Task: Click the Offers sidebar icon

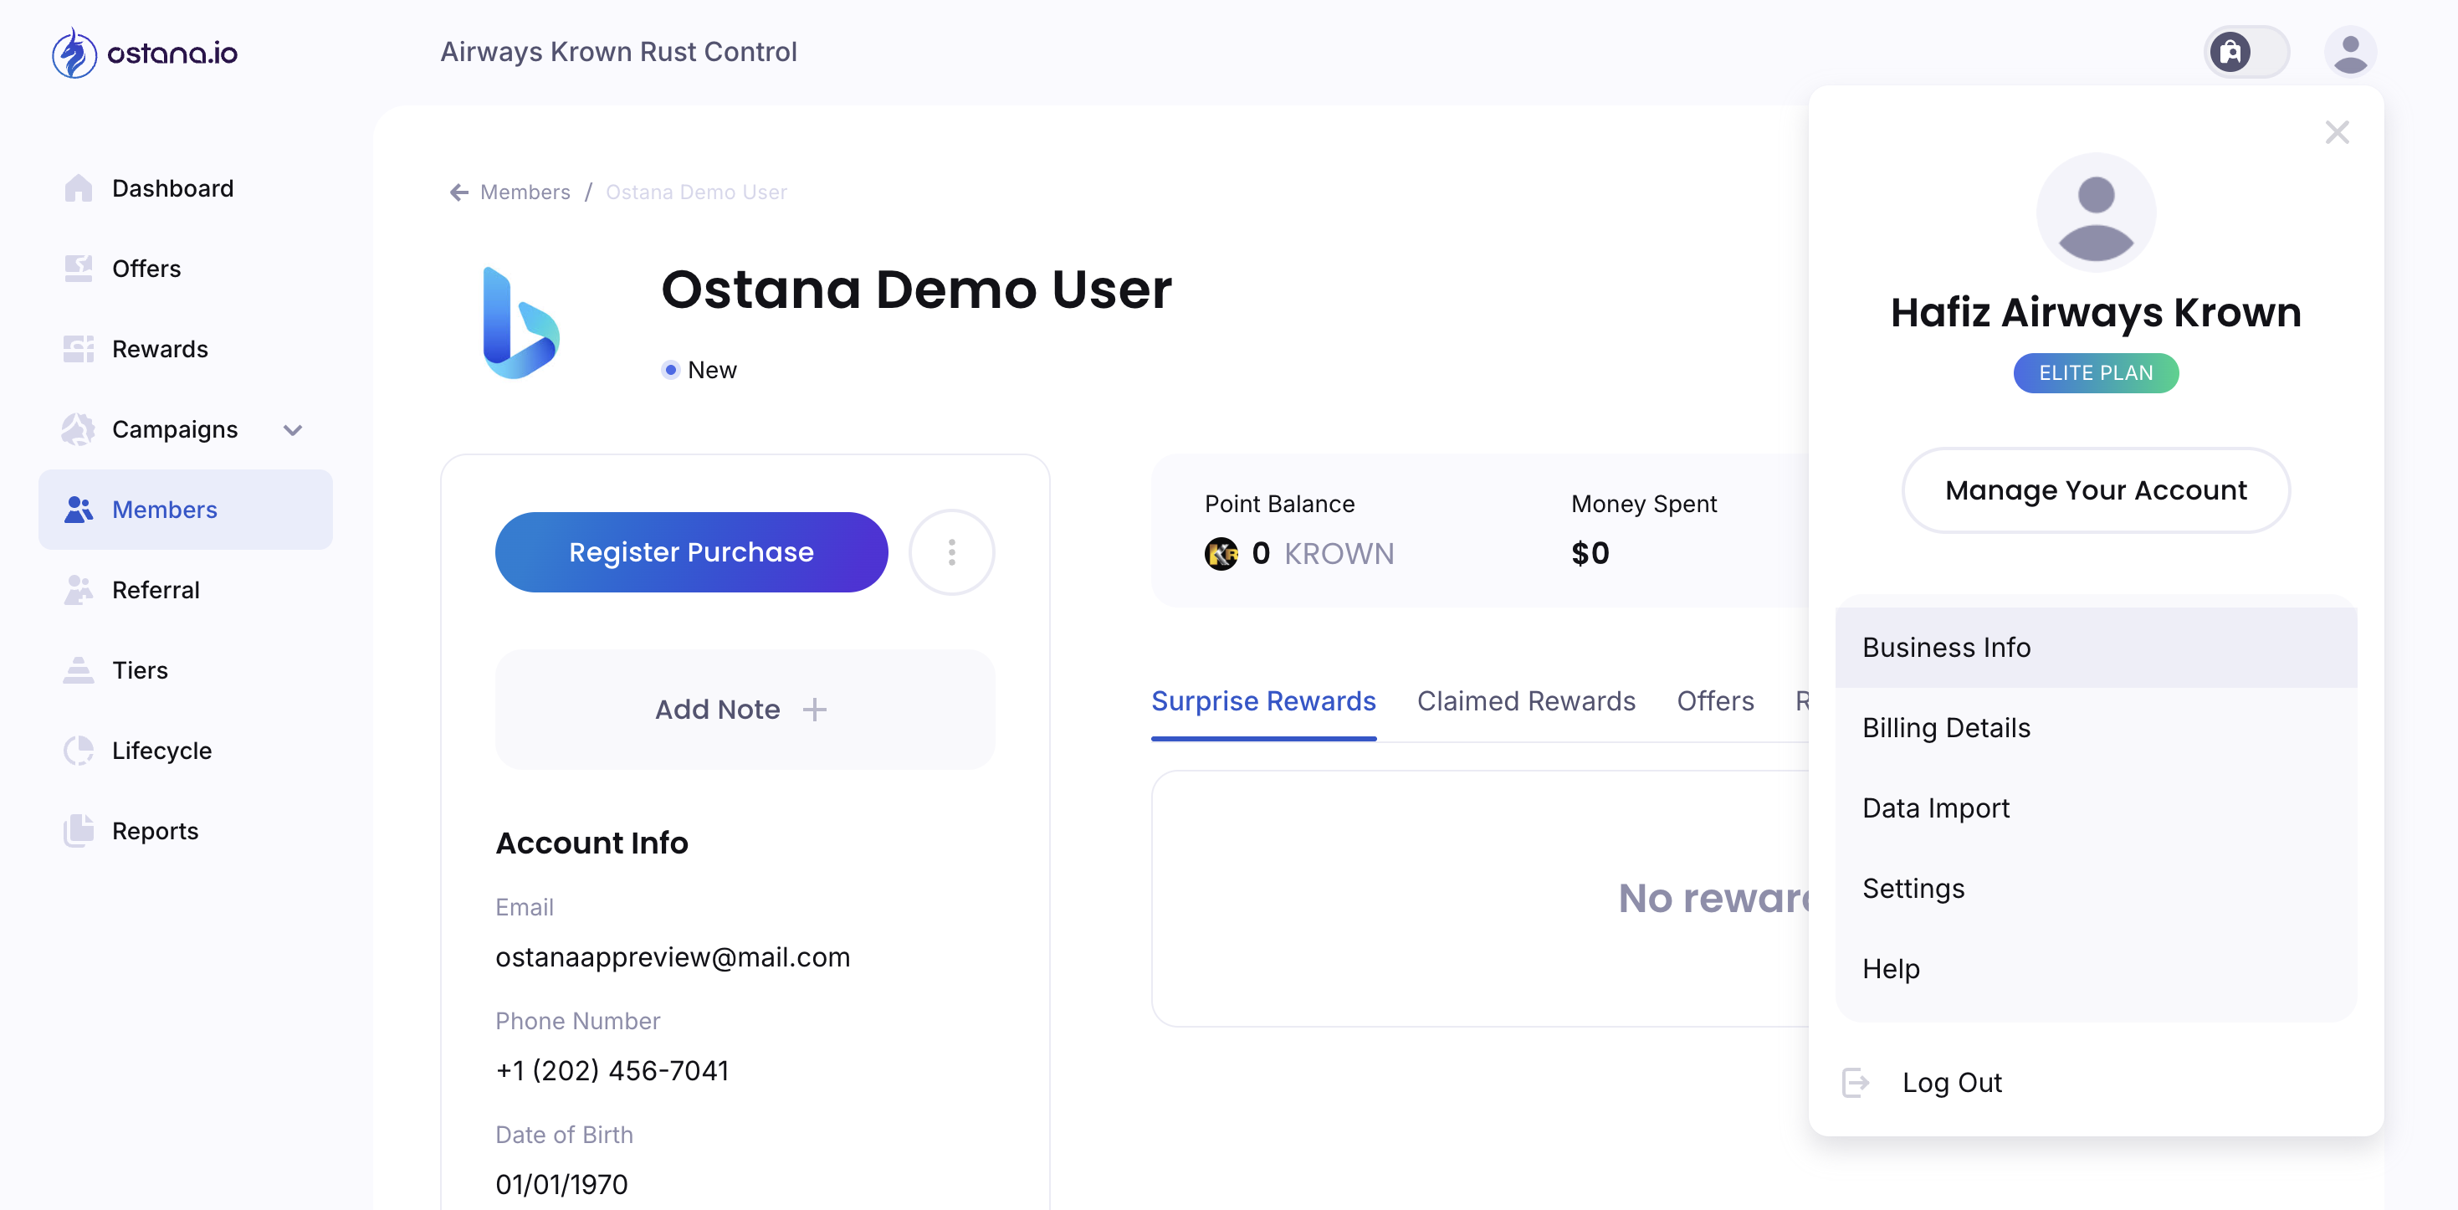Action: pyautogui.click(x=79, y=268)
